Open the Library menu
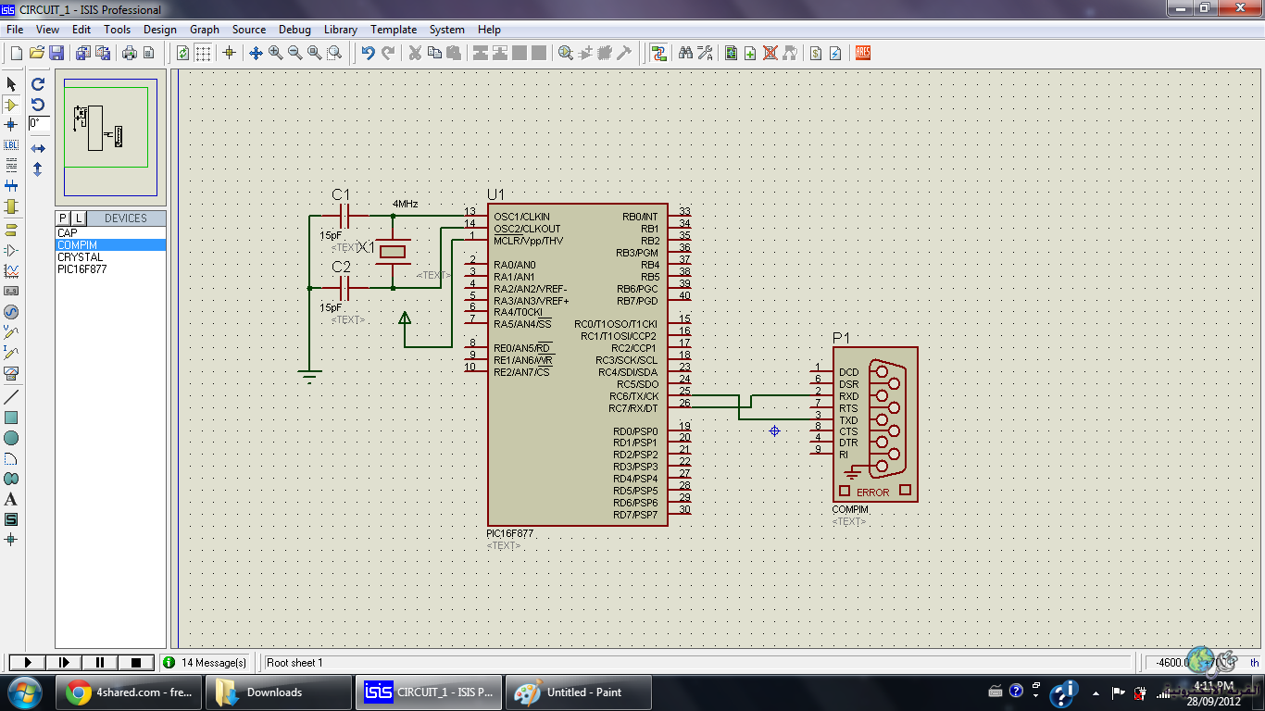Screen dimensions: 1265x711 (x=341, y=30)
